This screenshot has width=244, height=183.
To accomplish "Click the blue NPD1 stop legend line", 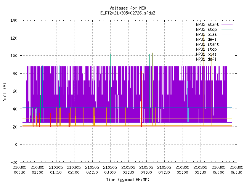I will tap(227, 49).
